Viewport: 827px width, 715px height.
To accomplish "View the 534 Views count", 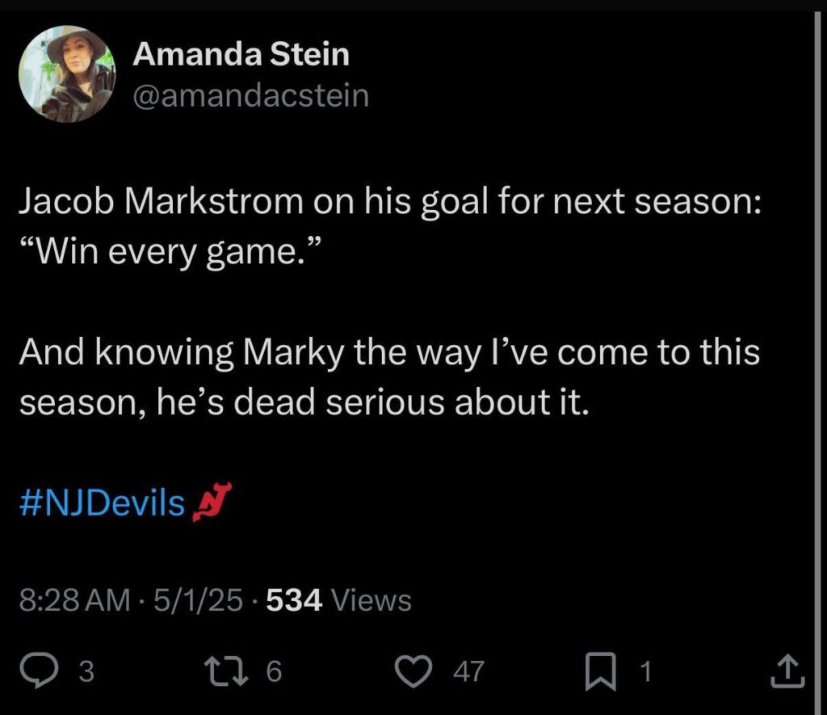I will coord(338,600).
